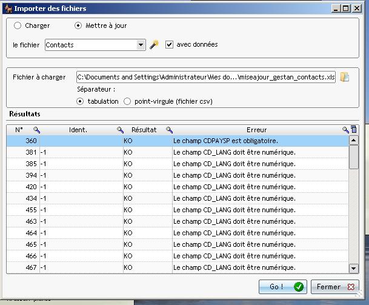Image resolution: width=369 pixels, height=305 pixels.
Task: Sort by the Résultat column header
Action: coord(144,130)
